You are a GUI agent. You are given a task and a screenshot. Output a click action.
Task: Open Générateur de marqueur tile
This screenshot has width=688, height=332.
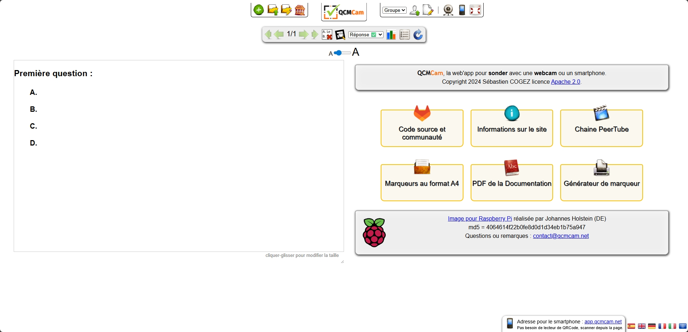(x=601, y=183)
